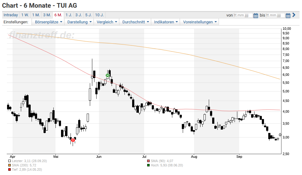This screenshot has height=175, width=302.
Task: Click the 'Einstellungen:' label
Action: [16, 22]
